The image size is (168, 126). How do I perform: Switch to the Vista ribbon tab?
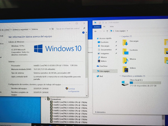[x=112, y=27]
